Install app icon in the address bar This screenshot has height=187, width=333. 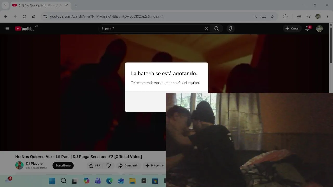tap(264, 16)
